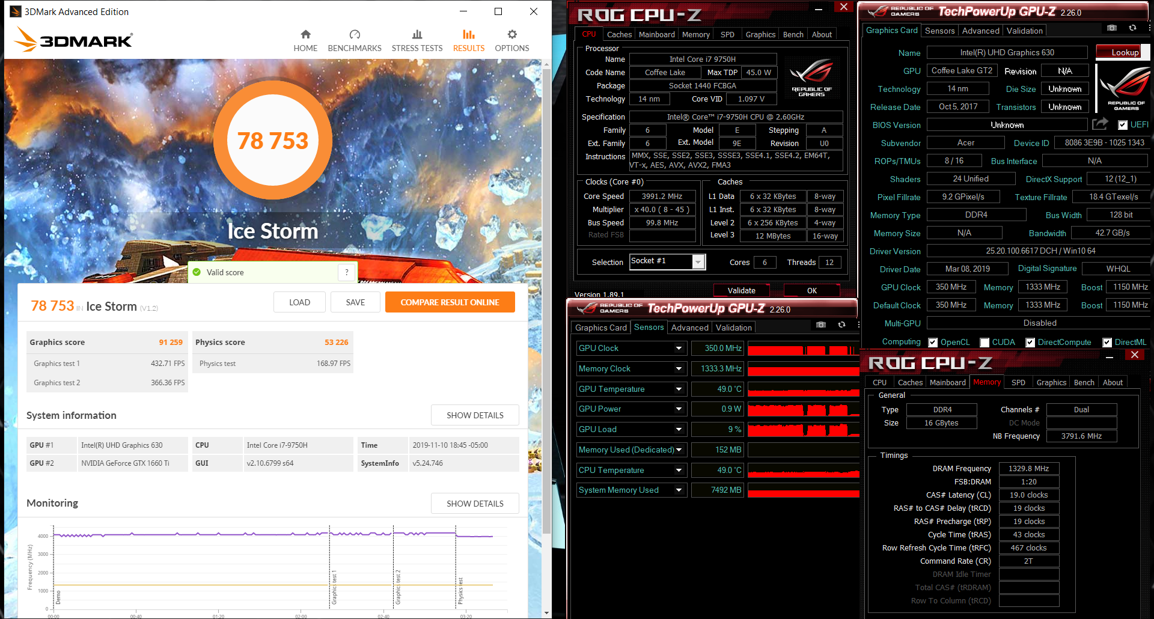Click the Driver Version field
This screenshot has height=619, width=1154.
1040,251
